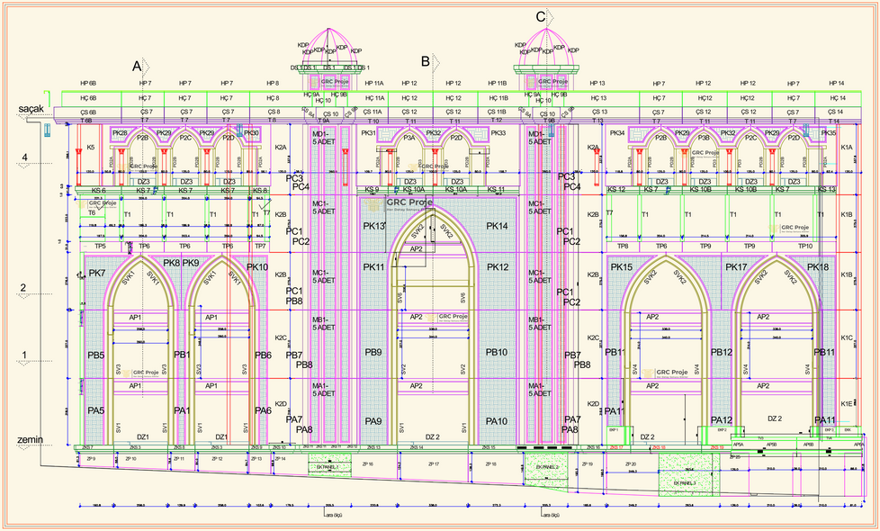Image resolution: width=880 pixels, height=531 pixels.
Task: Click the "PK11" panel label
Action: coord(373,267)
